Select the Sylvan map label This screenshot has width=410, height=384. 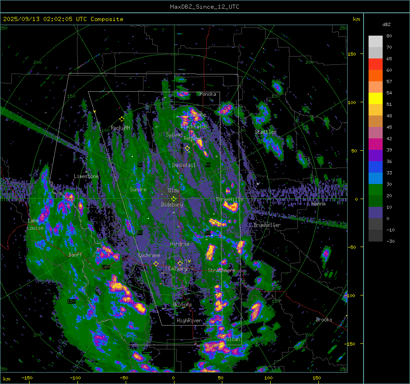174,135
